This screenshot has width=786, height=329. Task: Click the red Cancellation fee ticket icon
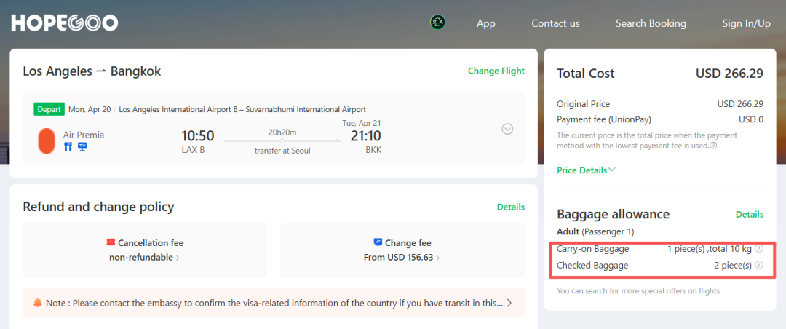[x=111, y=243]
